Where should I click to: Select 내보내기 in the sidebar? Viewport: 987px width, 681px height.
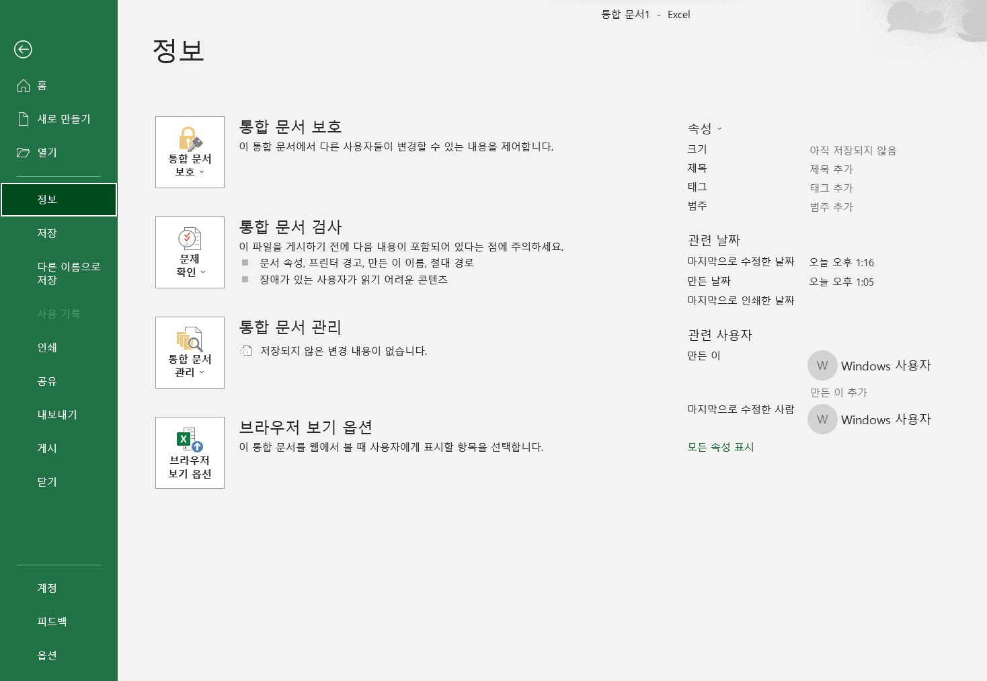click(x=58, y=415)
